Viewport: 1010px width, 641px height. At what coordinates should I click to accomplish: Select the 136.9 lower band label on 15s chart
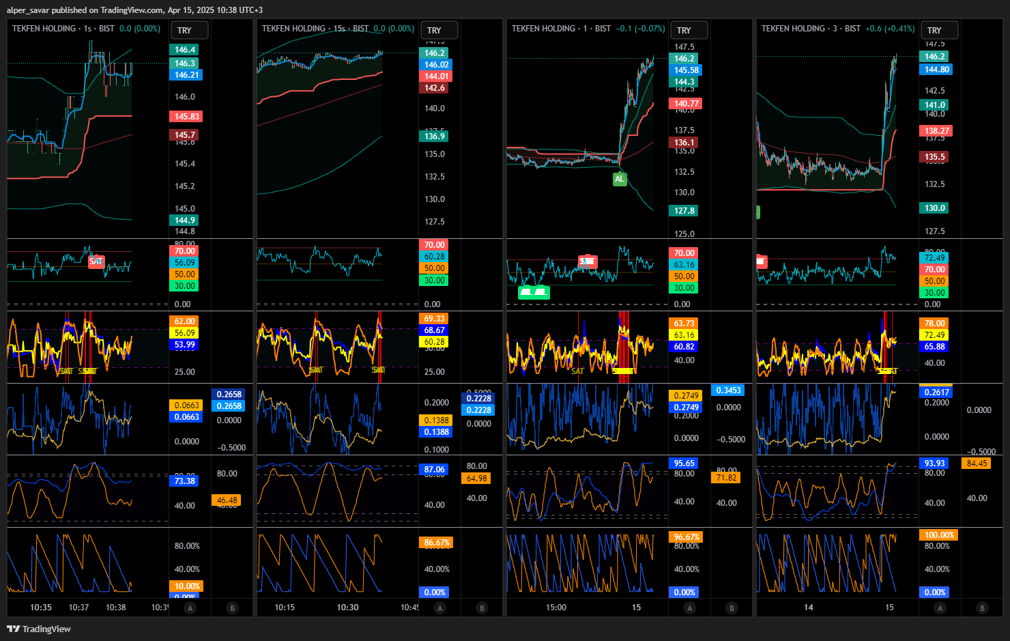pos(434,137)
